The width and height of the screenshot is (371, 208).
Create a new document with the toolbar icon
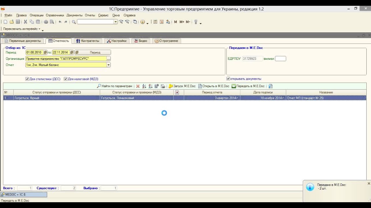tap(5, 22)
